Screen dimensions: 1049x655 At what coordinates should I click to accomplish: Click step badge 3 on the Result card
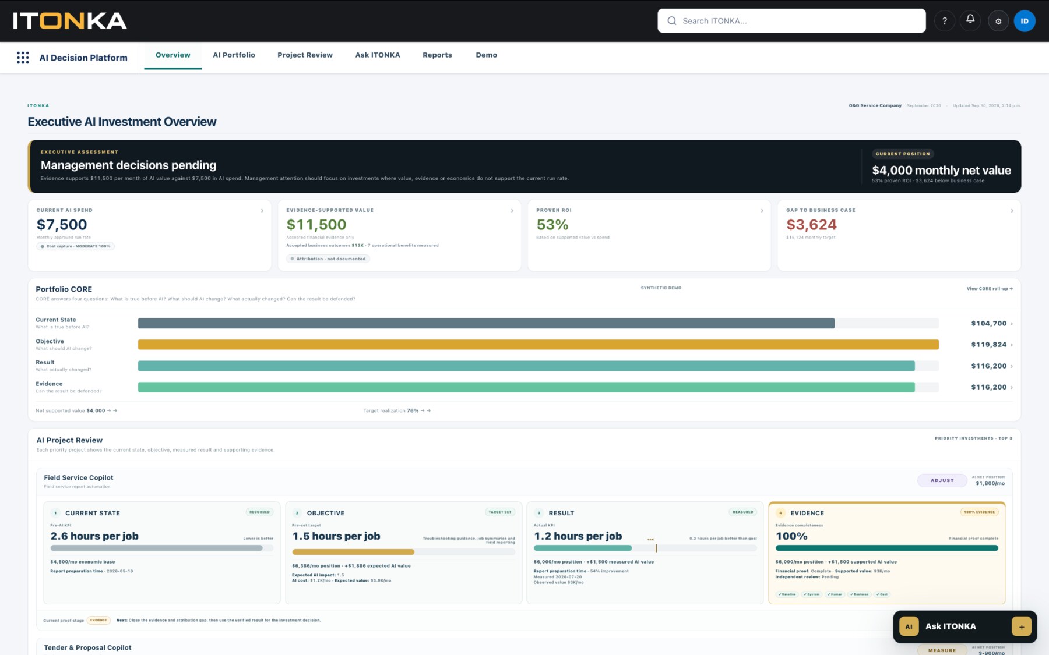(x=539, y=513)
